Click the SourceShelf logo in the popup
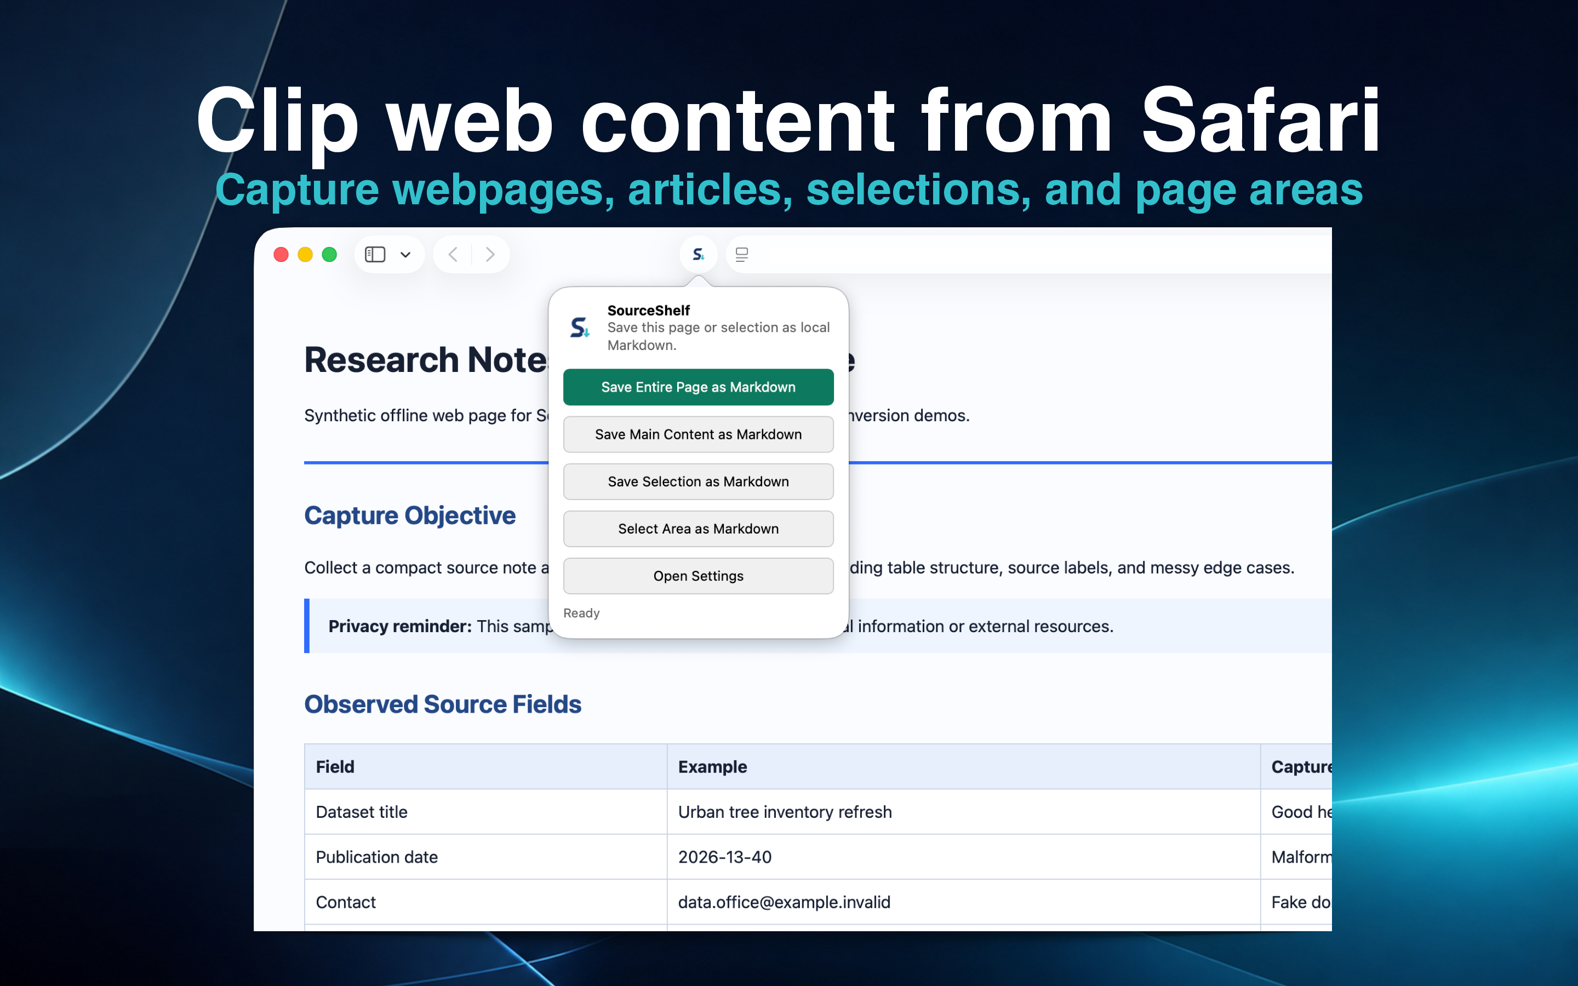This screenshot has width=1578, height=986. tap(580, 328)
